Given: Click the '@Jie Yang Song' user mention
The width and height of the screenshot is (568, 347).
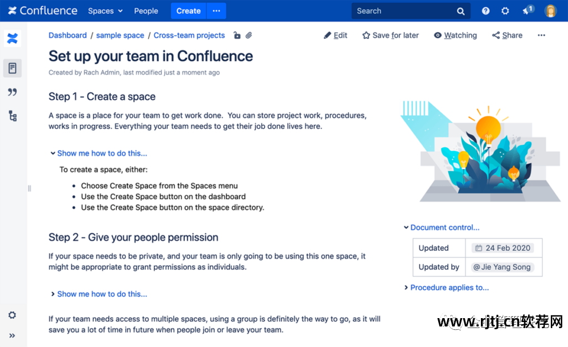Looking at the screenshot, I should pos(502,267).
